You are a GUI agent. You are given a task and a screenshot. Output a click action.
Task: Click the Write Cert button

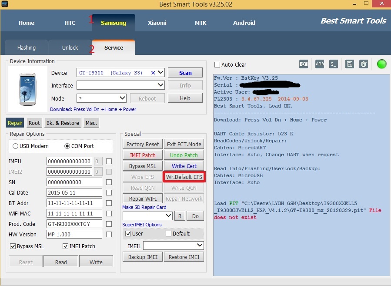(184, 166)
